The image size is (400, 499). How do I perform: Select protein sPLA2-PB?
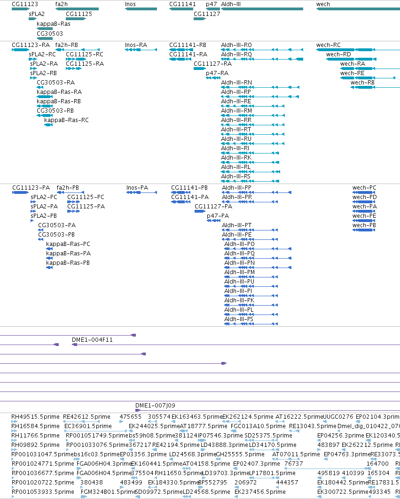tap(44, 216)
